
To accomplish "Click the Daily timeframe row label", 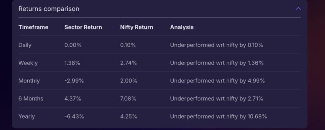I will pyautogui.click(x=25, y=45).
